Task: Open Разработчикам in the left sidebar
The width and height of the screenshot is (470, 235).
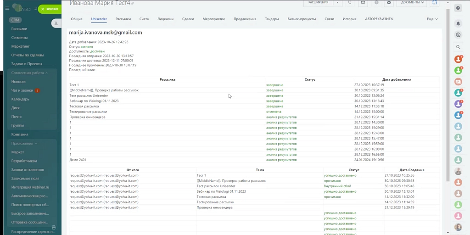Action: (24, 161)
